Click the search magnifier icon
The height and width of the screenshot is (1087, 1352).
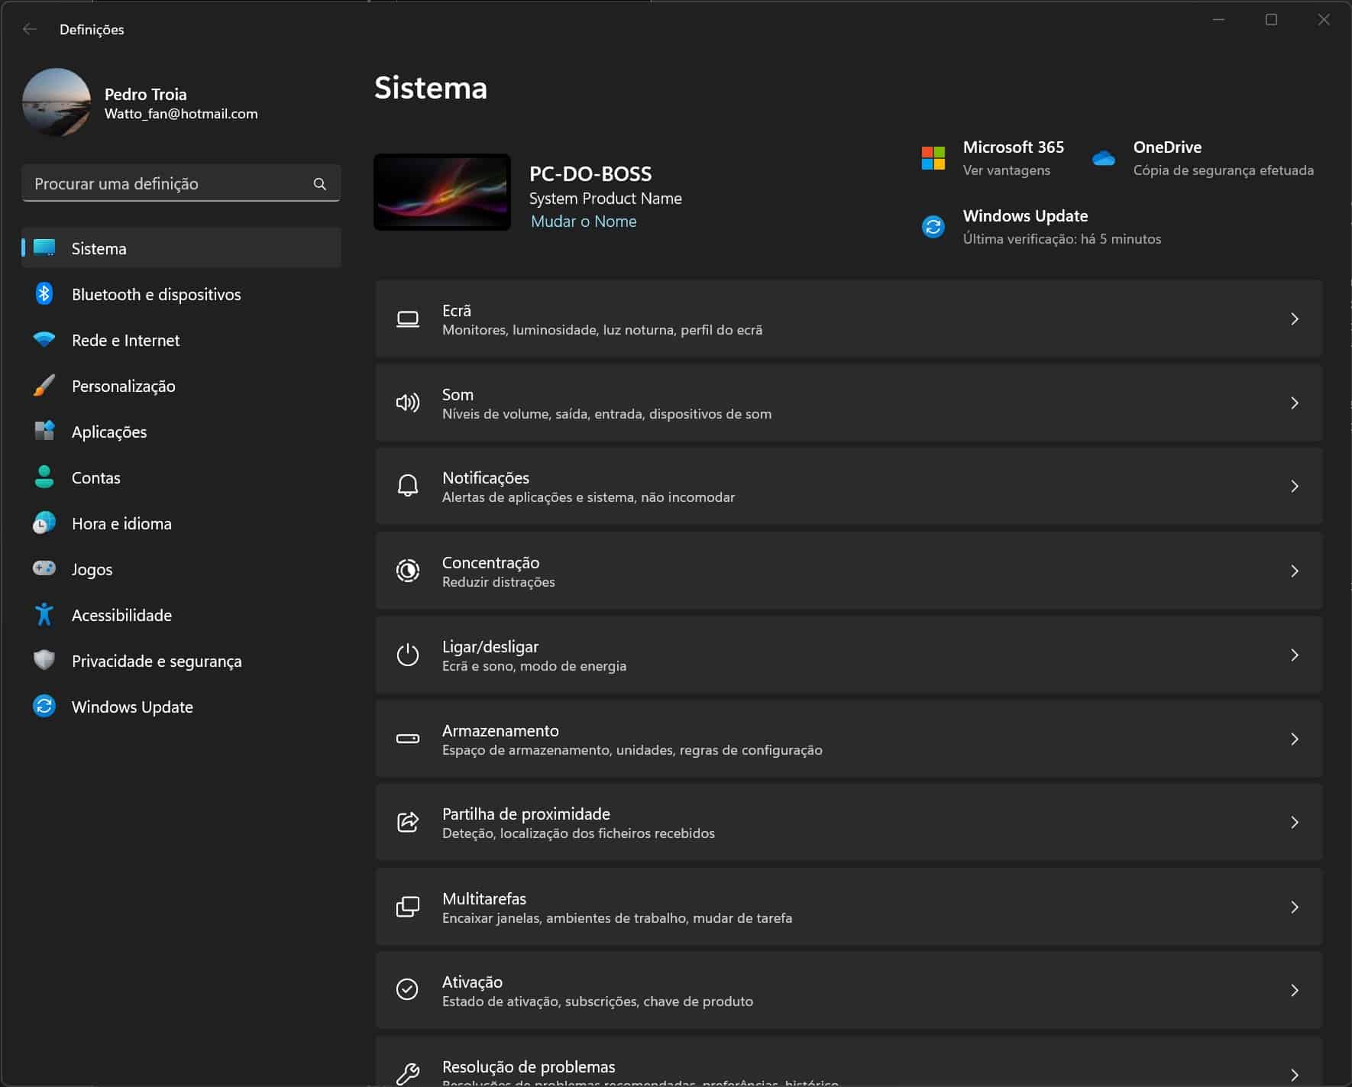click(x=320, y=184)
